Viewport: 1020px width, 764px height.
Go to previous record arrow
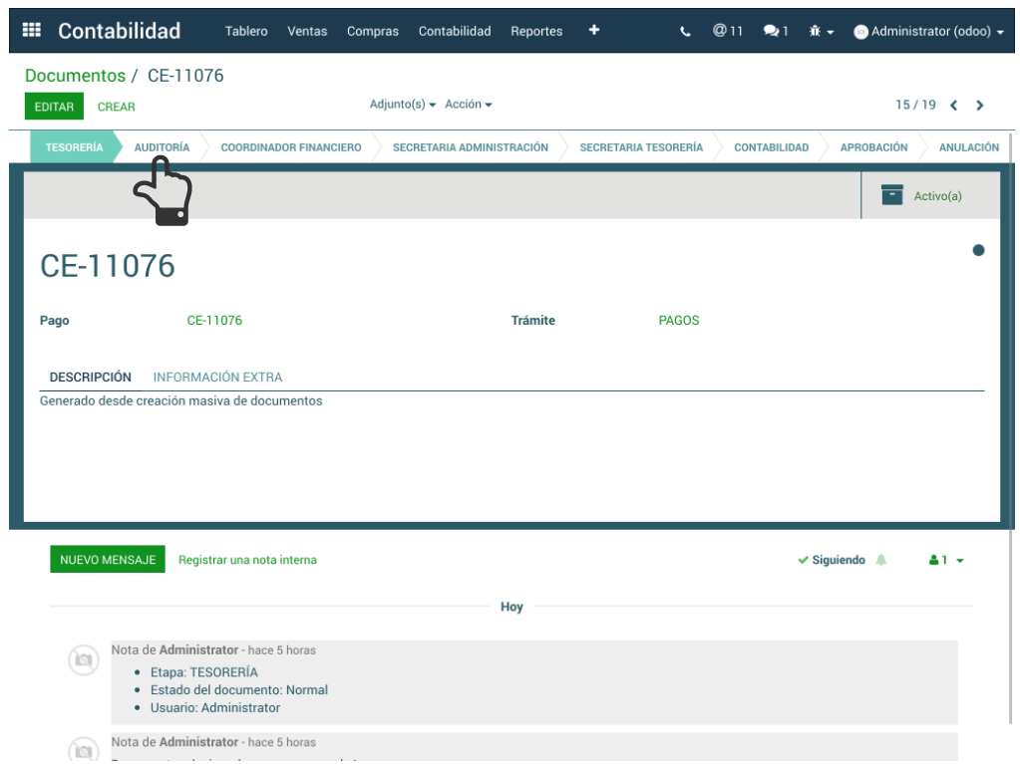[x=954, y=106]
